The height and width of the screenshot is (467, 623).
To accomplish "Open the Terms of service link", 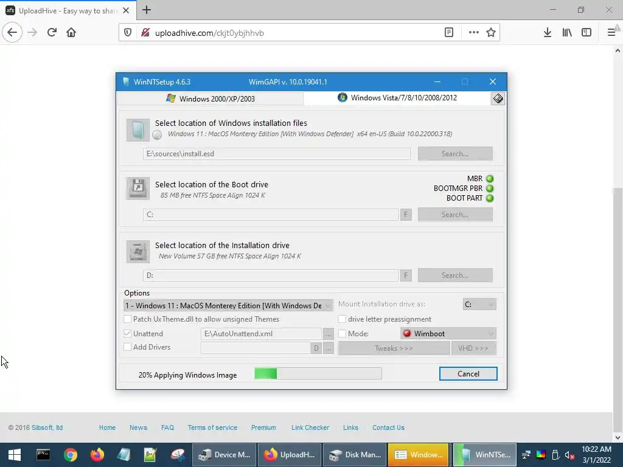I will 212,427.
